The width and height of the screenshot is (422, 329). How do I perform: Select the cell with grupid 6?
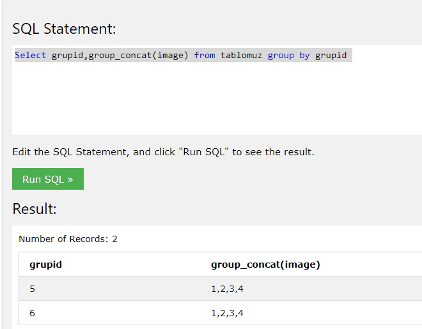coord(33,313)
